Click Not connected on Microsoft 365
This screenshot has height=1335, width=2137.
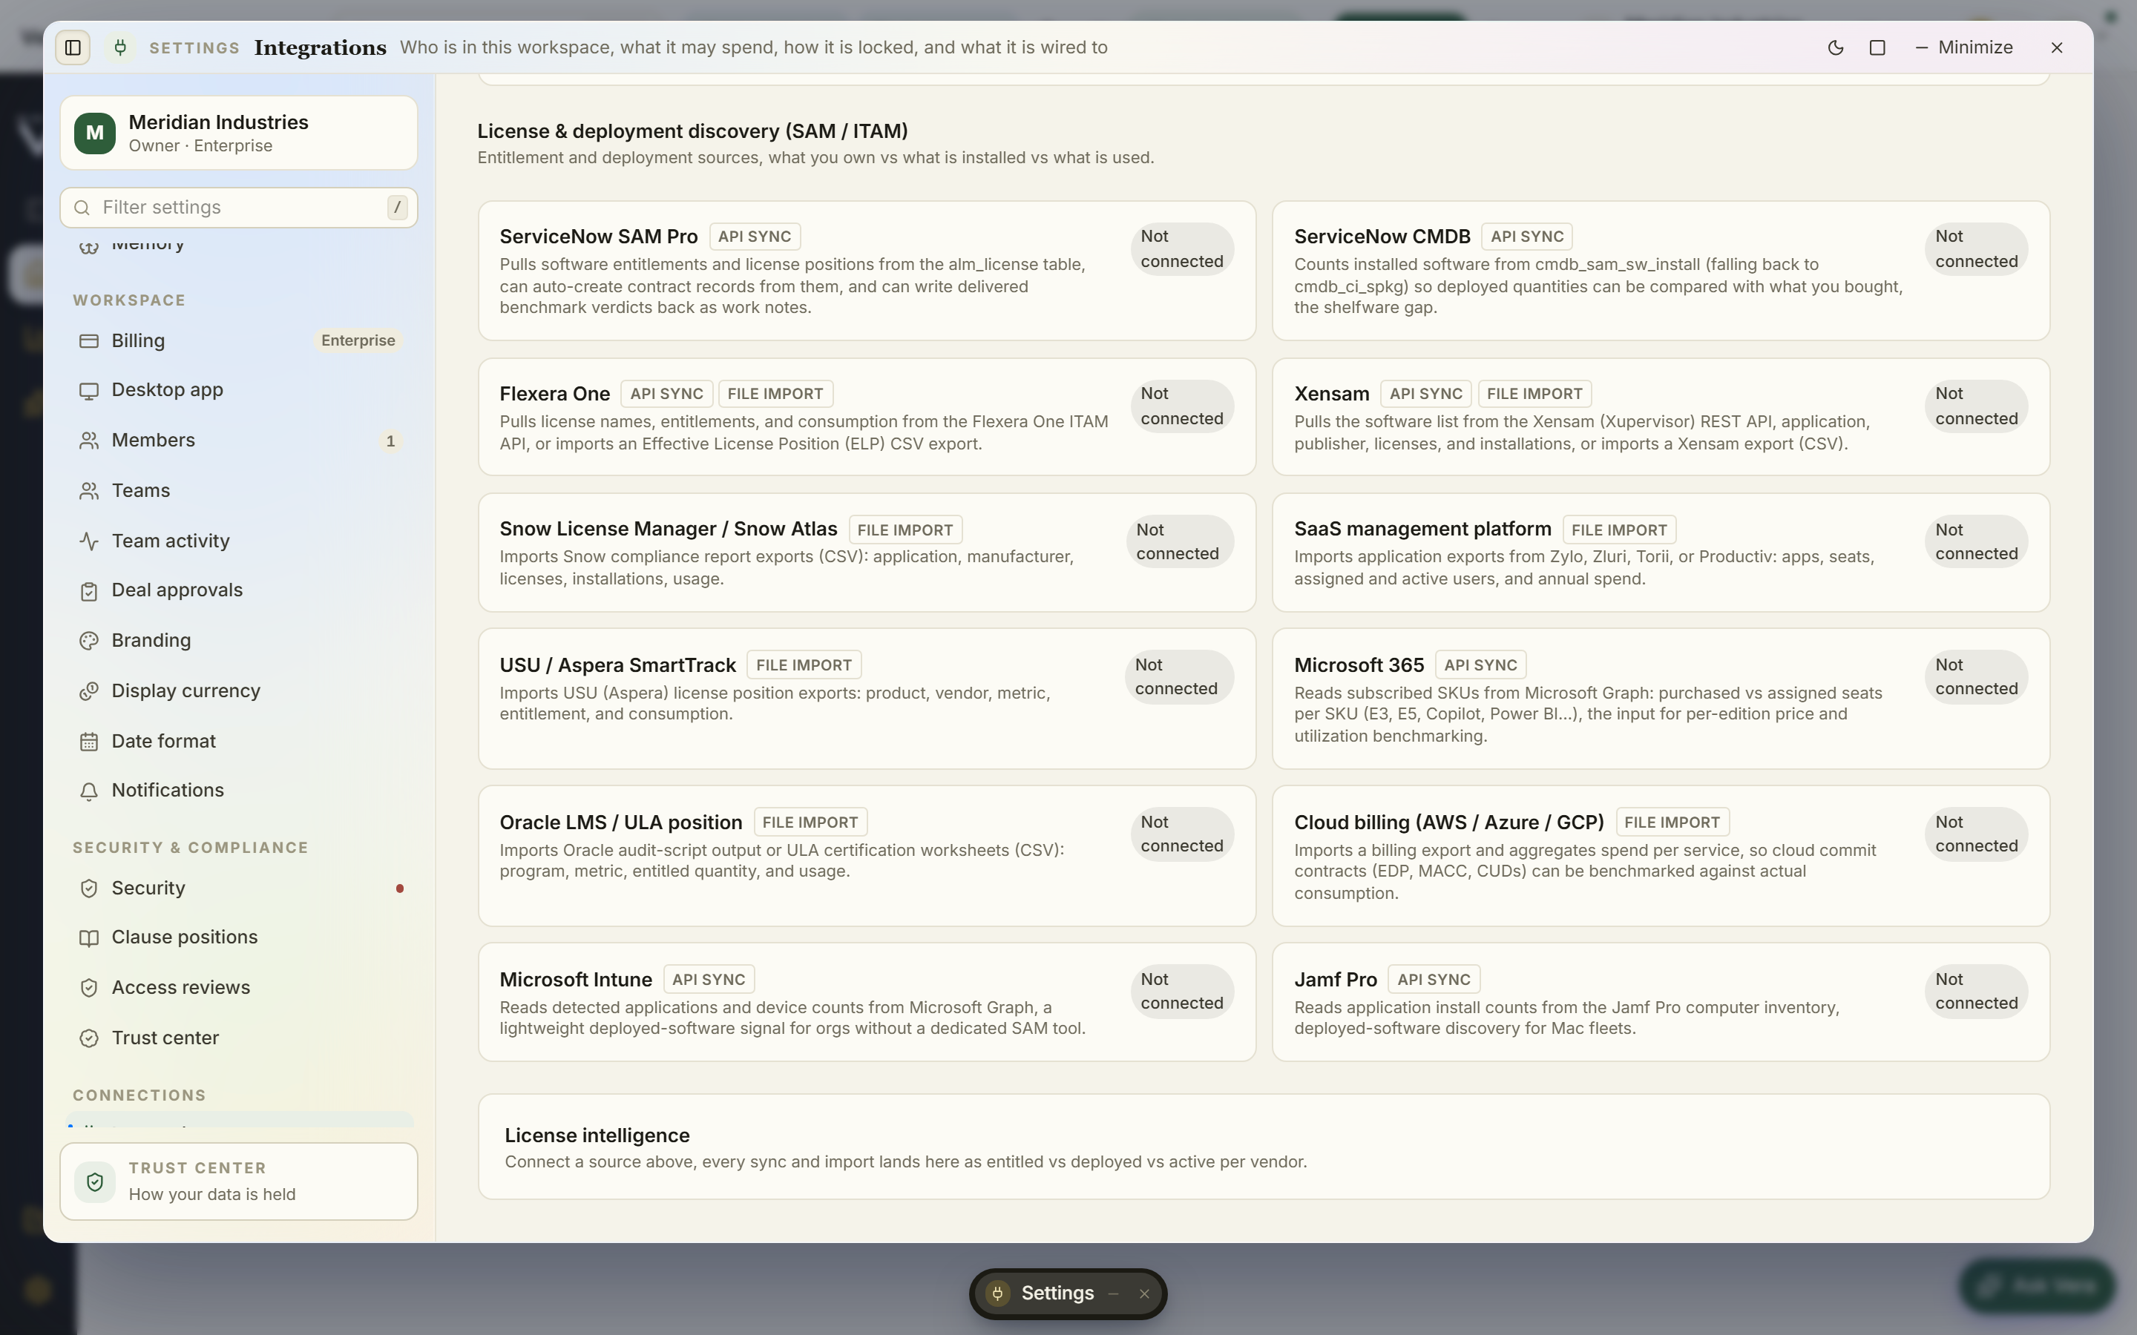point(1976,677)
